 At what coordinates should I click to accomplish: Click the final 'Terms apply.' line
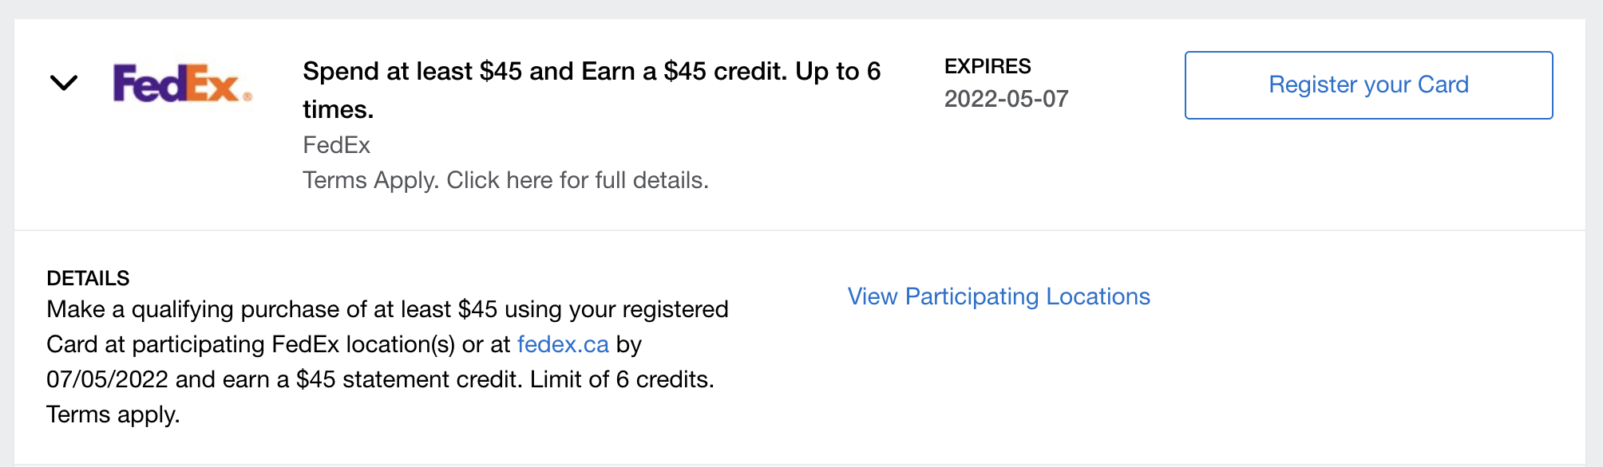coord(113,414)
